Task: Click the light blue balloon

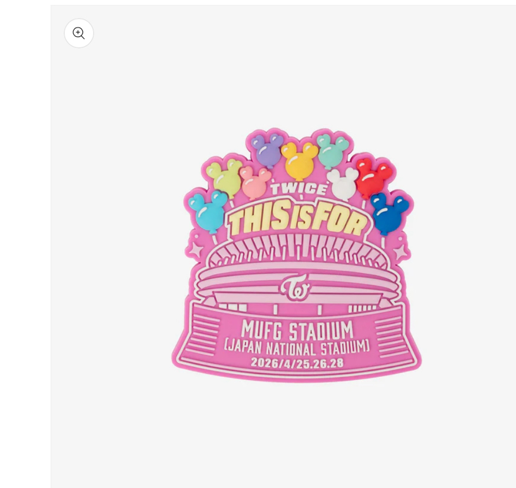Action: point(209,211)
